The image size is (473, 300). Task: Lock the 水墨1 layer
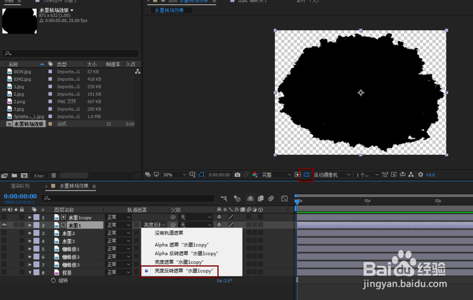pos(22,225)
